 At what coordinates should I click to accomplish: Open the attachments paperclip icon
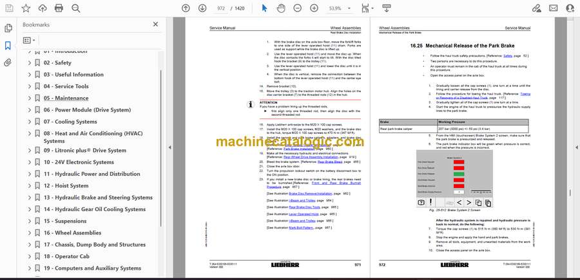pos(8,62)
